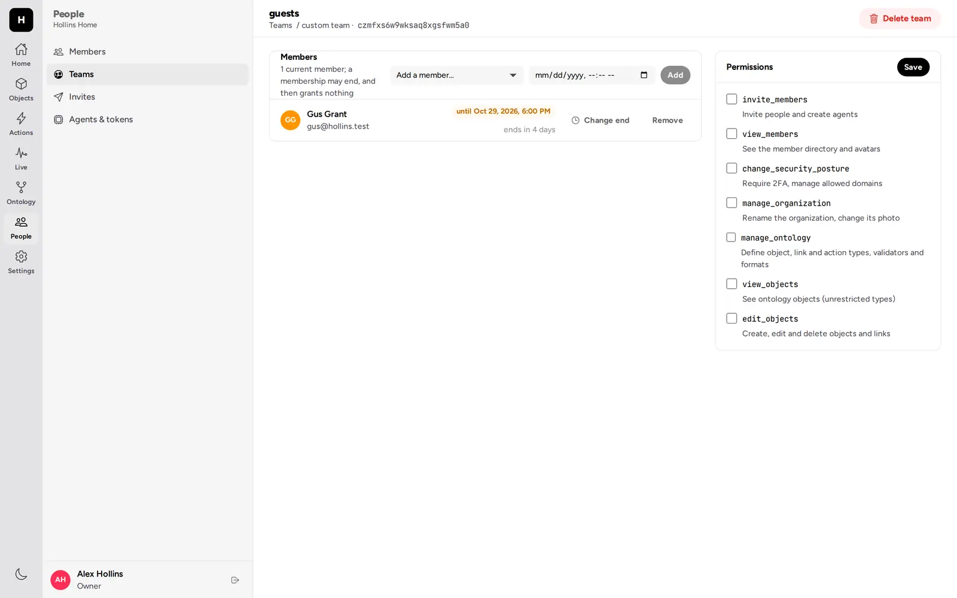Click the AH avatar of Alex Hollins
Image resolution: width=957 pixels, height=598 pixels.
pyautogui.click(x=60, y=579)
